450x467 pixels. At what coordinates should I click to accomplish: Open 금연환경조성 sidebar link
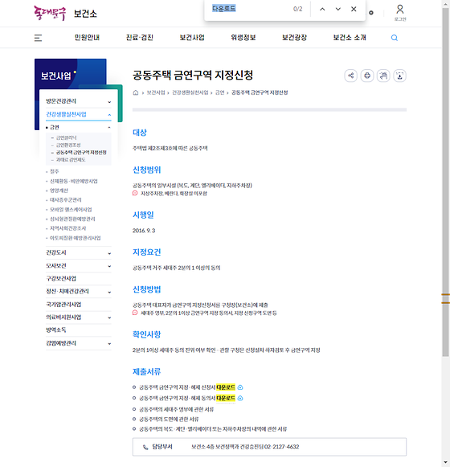point(68,145)
